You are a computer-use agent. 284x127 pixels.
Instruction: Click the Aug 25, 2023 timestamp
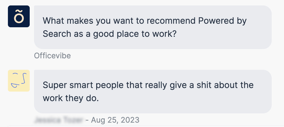tap(115, 120)
